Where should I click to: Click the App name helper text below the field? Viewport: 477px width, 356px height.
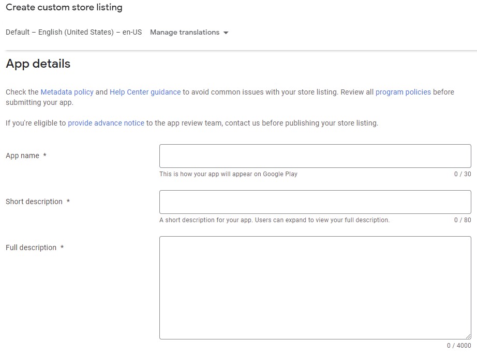coord(227,174)
